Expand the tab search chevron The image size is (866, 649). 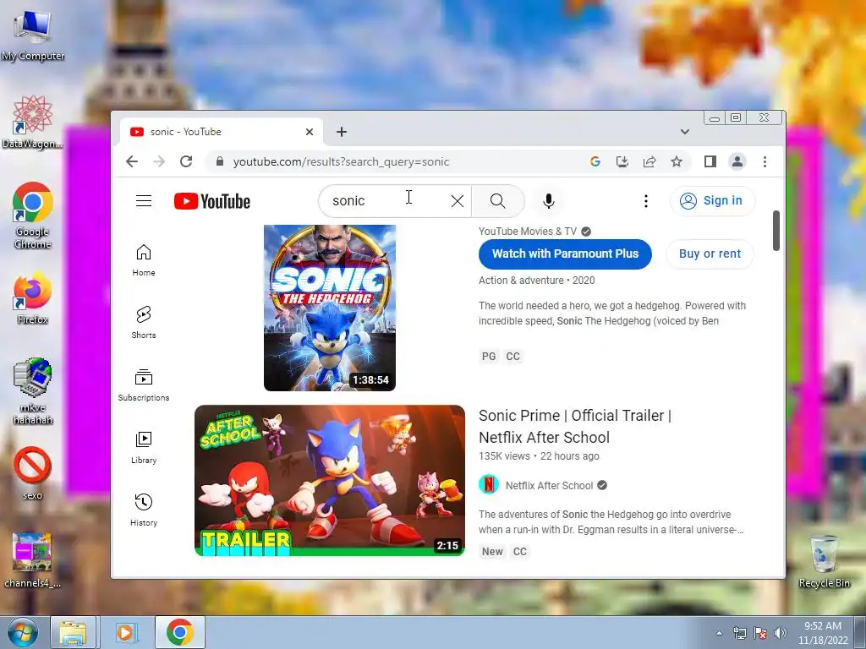685,132
